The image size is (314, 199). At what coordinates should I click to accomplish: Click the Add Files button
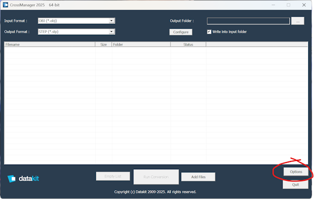(198, 177)
